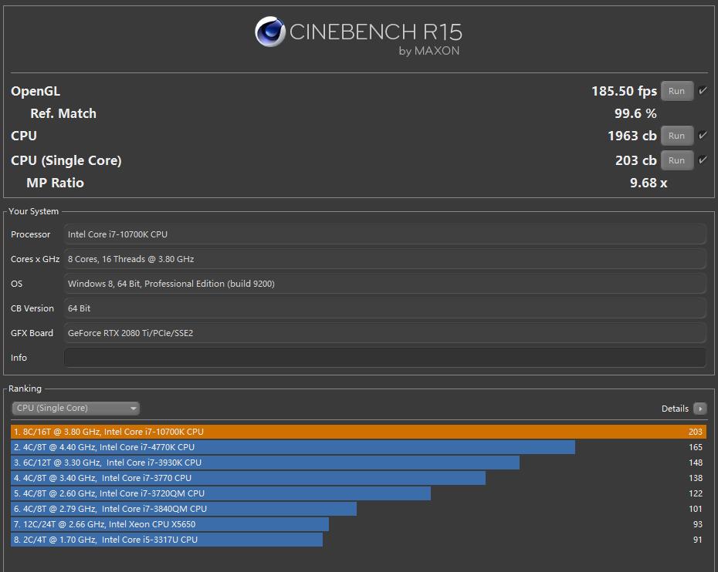Open the CPU (Single Core) ranking dropdown
Viewport: 718px width, 572px height.
76,408
